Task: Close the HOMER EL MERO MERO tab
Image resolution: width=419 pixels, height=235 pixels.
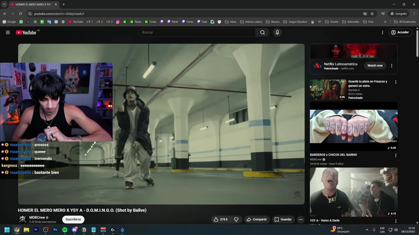Action: point(56,4)
